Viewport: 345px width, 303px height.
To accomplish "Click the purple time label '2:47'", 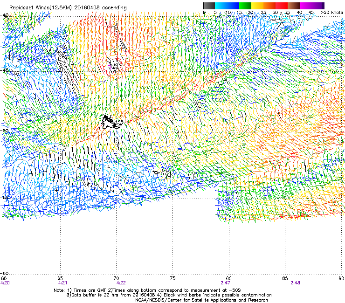I will (226, 283).
